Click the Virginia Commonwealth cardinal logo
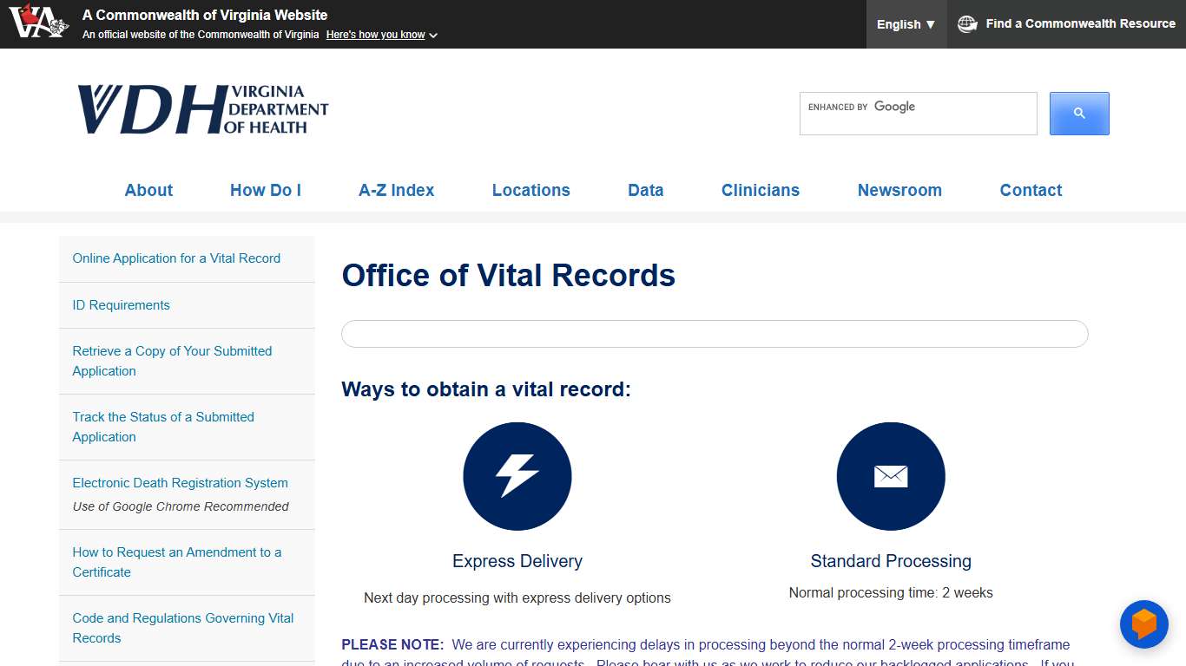The height and width of the screenshot is (666, 1186). (36, 23)
